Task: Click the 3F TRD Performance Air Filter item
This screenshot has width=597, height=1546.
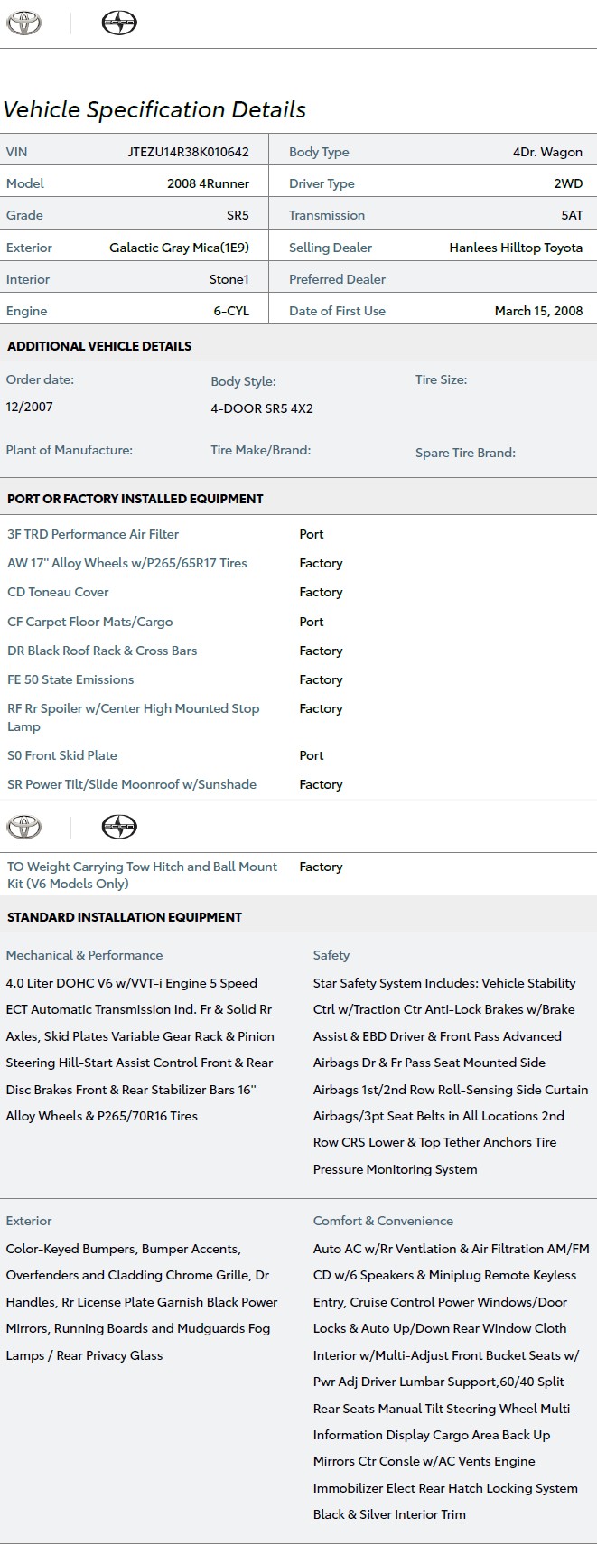Action: click(x=93, y=534)
